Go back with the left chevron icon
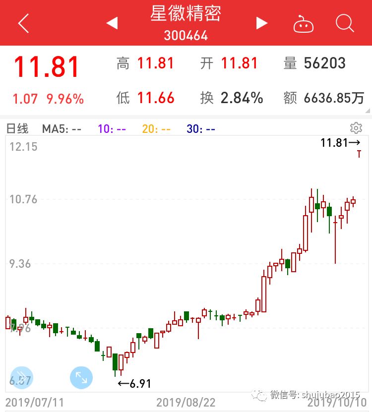Viewport: 372px width, 412px height. pos(23,23)
